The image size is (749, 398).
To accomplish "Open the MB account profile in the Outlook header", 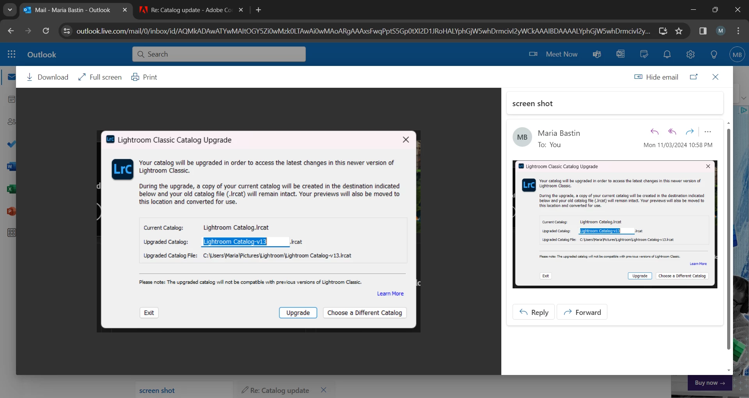I will (737, 55).
